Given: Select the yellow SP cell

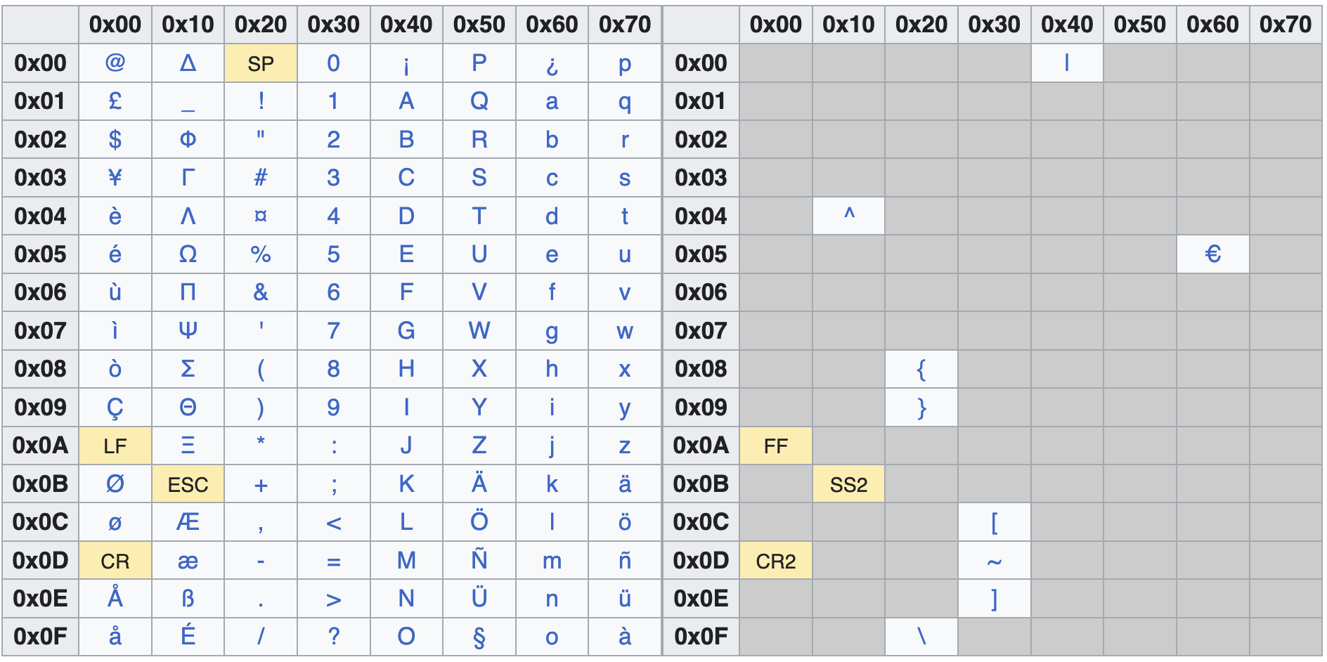Looking at the screenshot, I should [x=261, y=63].
